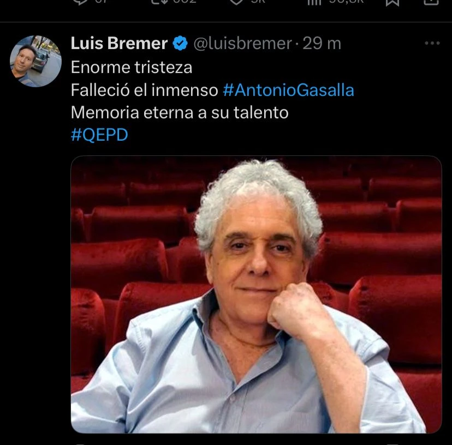452x445 pixels.
Task: Like the previous tweet with heart icon
Action: pos(236,2)
